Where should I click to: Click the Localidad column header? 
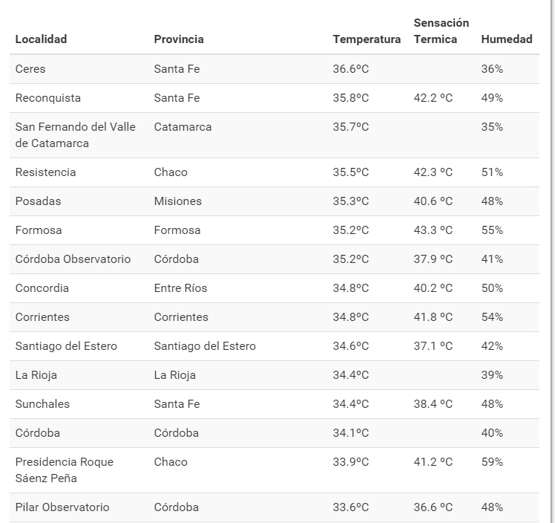(41, 39)
